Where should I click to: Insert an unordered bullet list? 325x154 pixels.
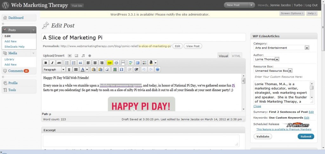[x=67, y=63]
